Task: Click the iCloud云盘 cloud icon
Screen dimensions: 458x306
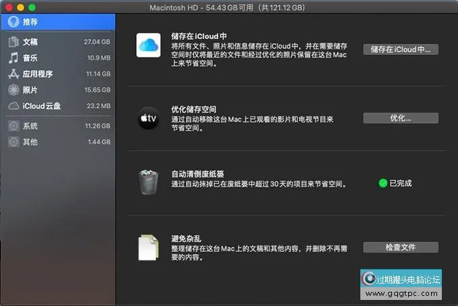Action: tap(13, 106)
